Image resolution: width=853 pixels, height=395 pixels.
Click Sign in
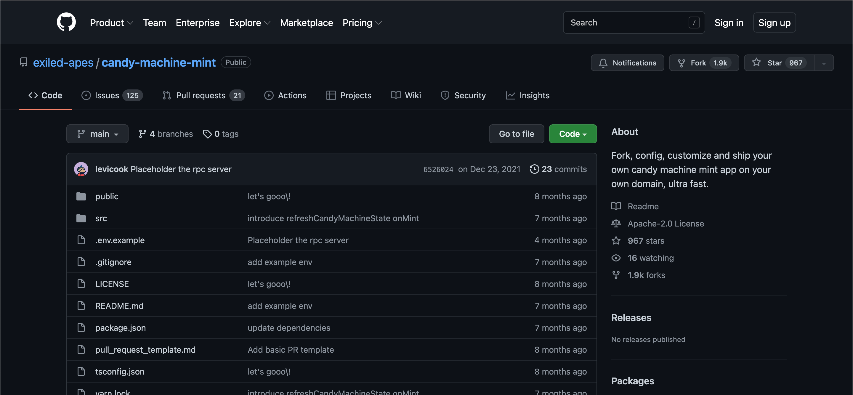click(x=729, y=23)
